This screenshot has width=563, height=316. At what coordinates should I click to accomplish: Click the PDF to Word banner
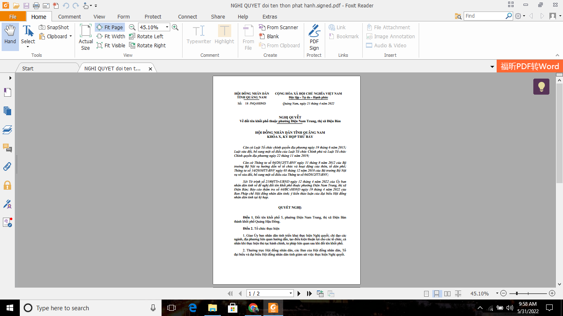530,66
